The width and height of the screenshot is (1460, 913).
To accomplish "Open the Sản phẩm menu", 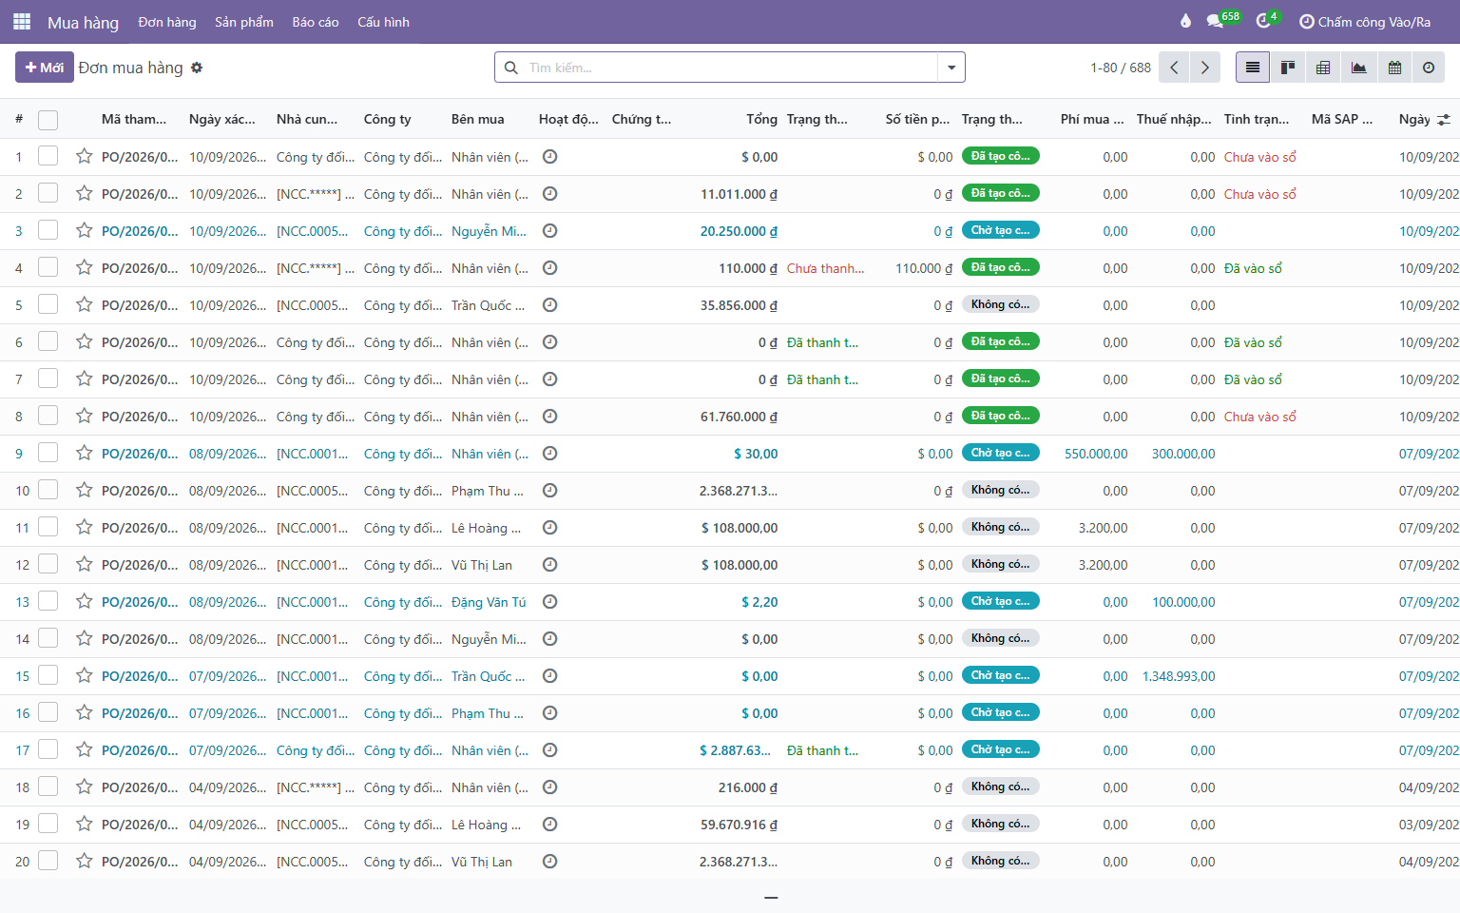I will coord(244,22).
